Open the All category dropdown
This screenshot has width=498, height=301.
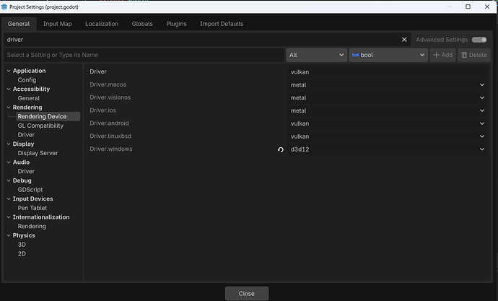[x=316, y=55]
